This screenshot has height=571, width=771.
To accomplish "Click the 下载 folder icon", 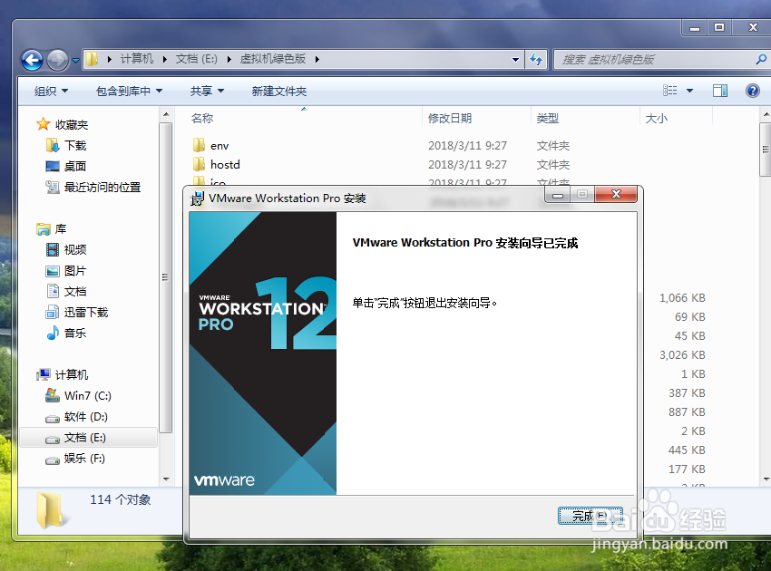I will 53,145.
